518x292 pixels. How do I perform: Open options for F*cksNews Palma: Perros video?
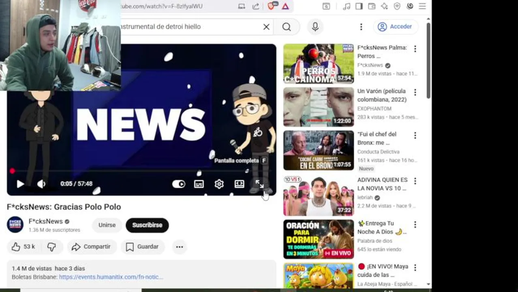(x=415, y=49)
